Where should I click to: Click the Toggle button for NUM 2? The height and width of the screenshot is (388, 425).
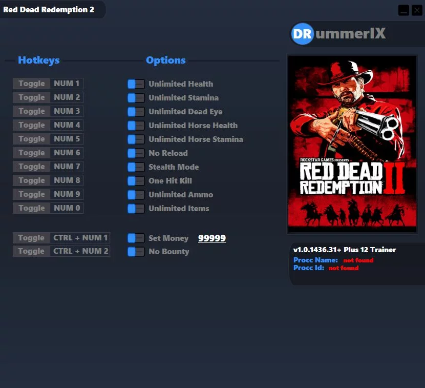tap(31, 97)
